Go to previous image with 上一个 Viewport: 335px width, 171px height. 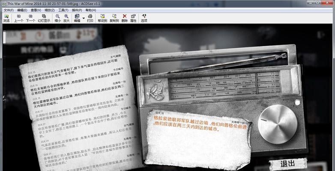(x=19, y=18)
